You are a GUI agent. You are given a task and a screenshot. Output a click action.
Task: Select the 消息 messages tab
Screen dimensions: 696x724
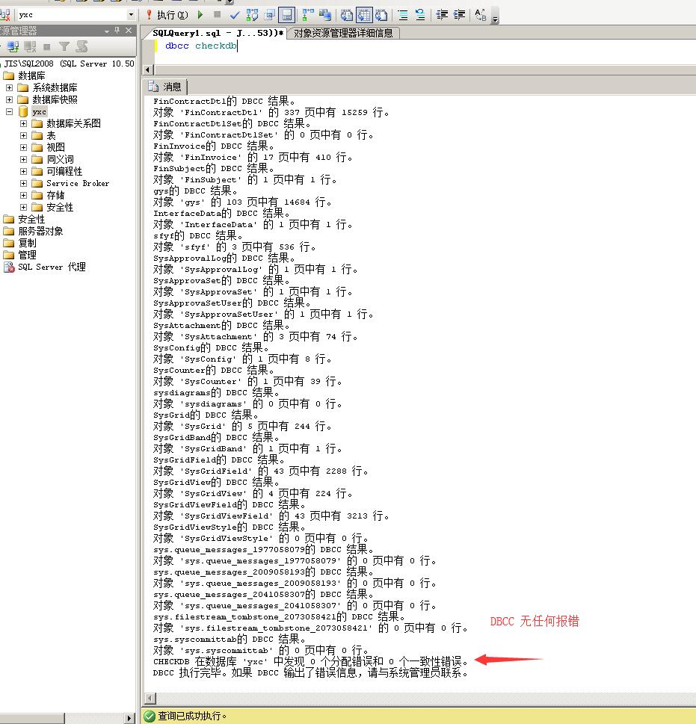point(165,87)
